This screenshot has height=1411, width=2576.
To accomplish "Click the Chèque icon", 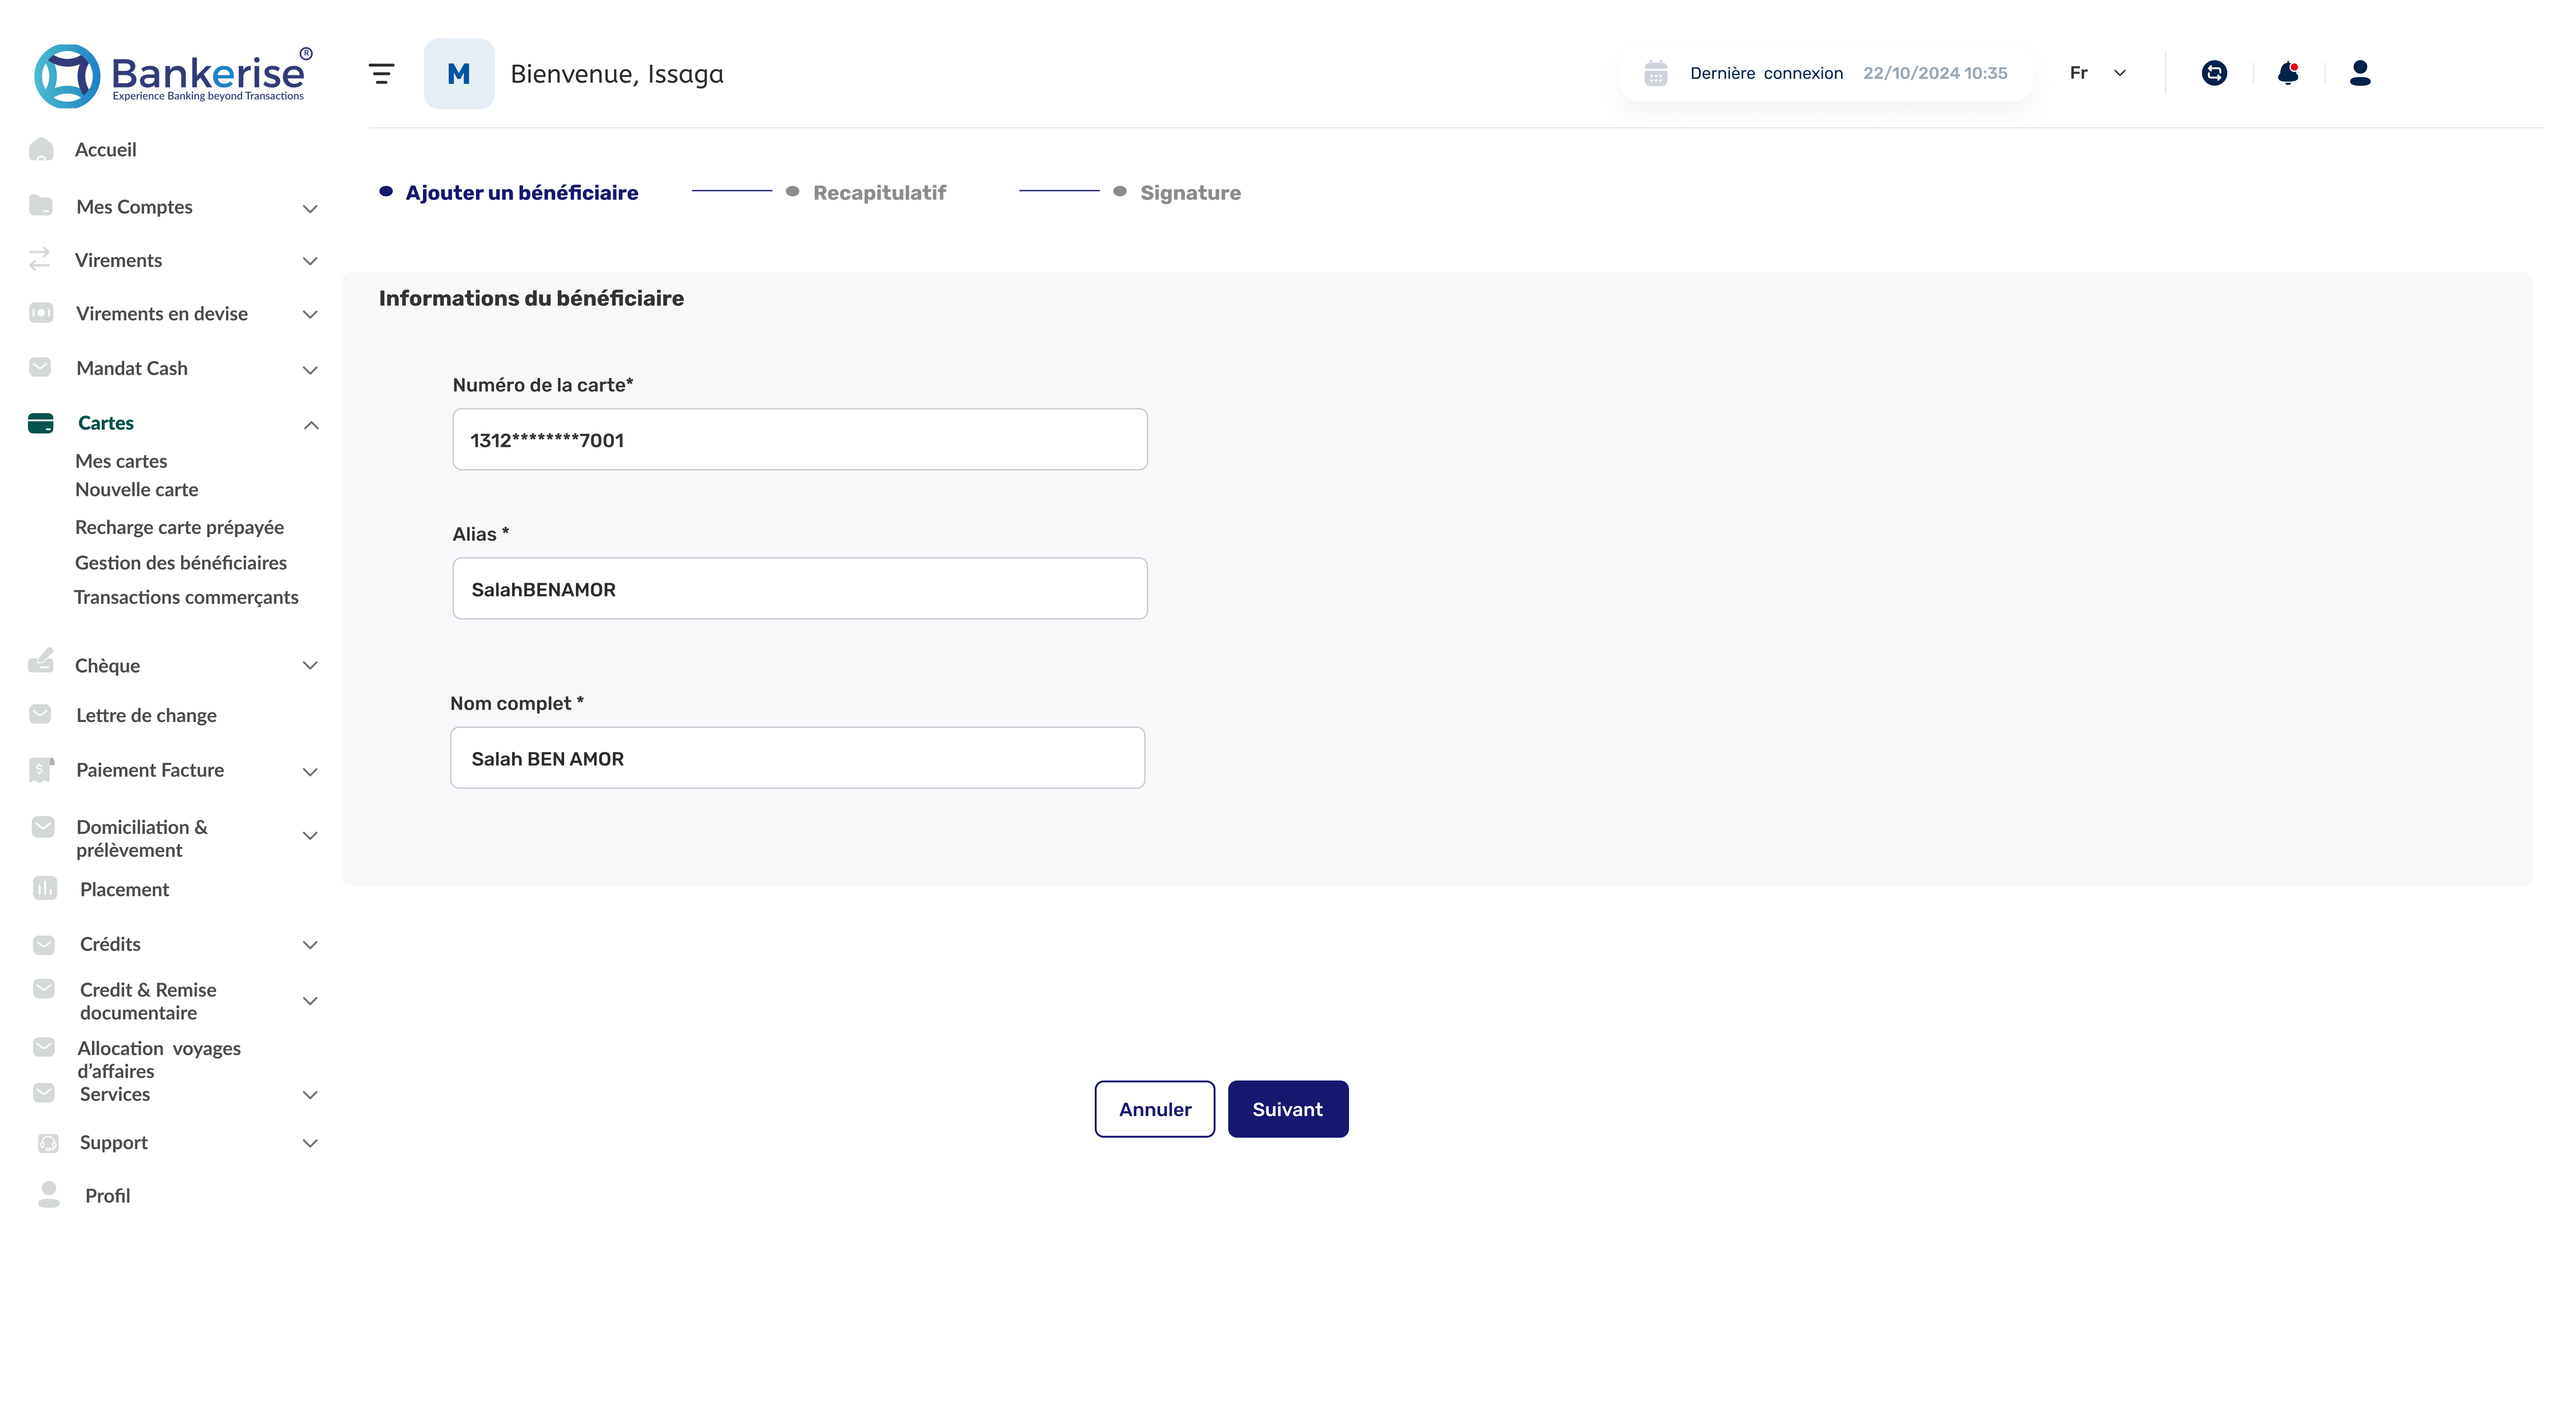I will click(41, 661).
